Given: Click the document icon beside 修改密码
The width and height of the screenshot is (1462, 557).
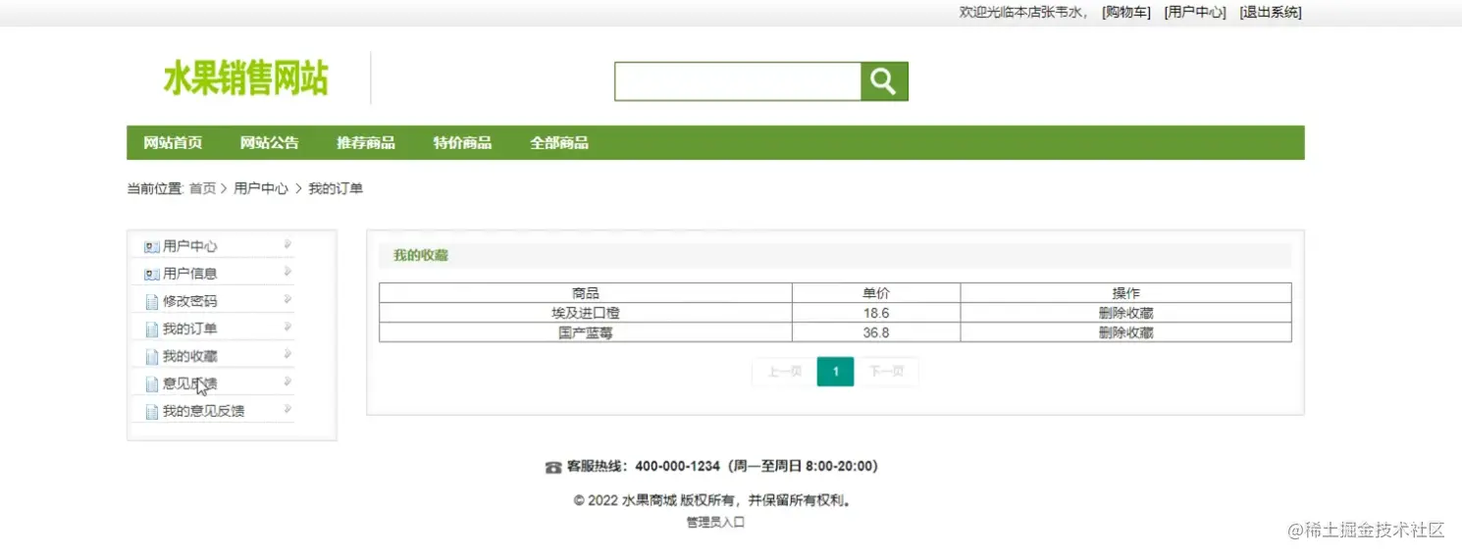Looking at the screenshot, I should [151, 302].
